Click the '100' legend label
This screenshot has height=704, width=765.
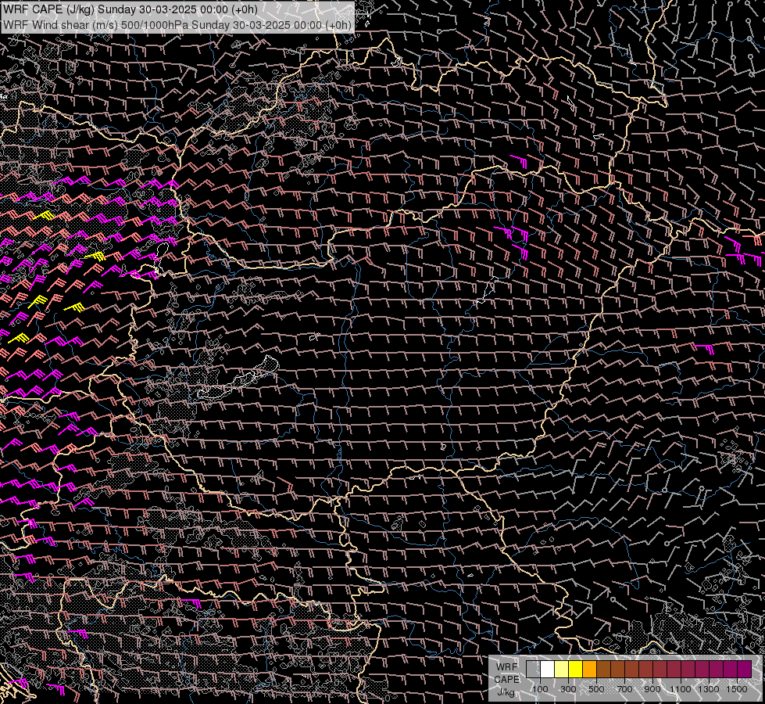pyautogui.click(x=540, y=689)
